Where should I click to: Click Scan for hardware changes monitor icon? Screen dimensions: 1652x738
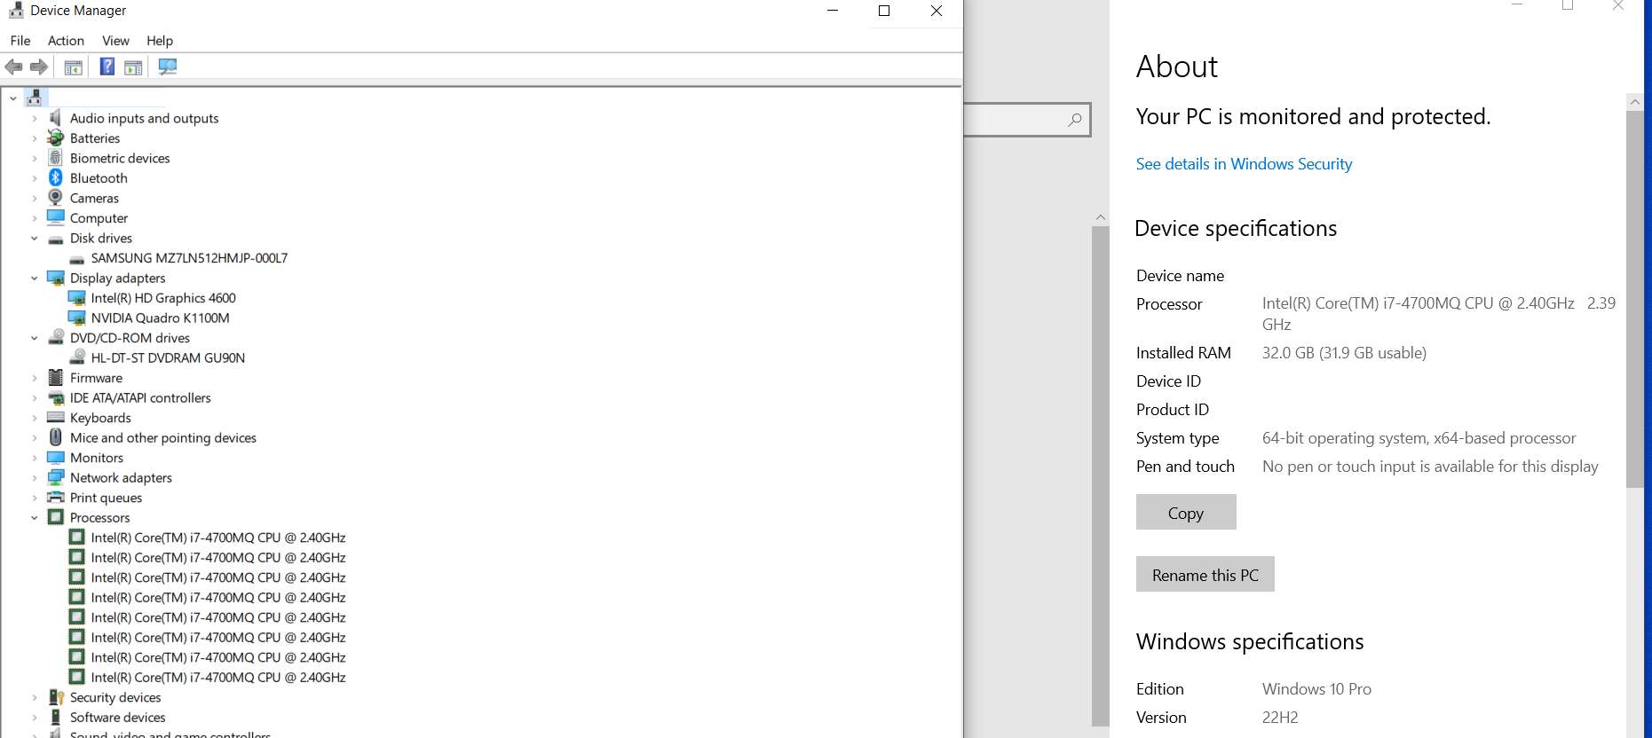167,67
